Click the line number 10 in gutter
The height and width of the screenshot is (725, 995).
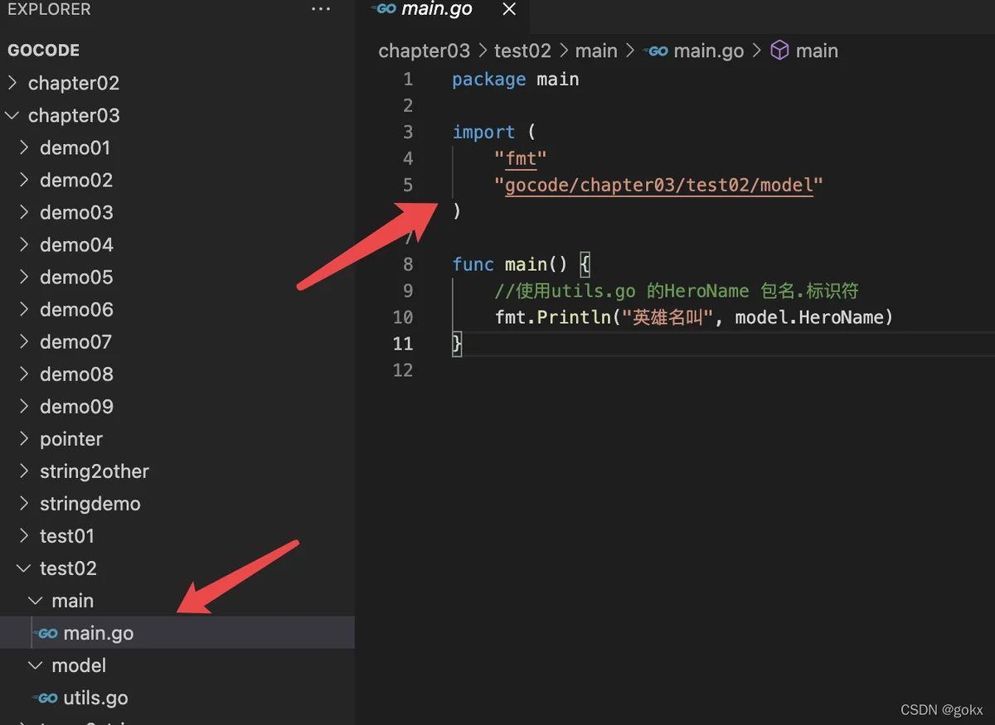[403, 317]
